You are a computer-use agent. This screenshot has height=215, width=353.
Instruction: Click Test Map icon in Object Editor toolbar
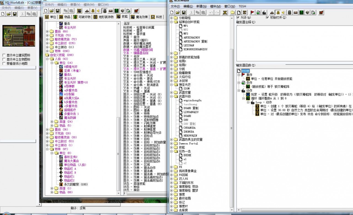point(136,11)
